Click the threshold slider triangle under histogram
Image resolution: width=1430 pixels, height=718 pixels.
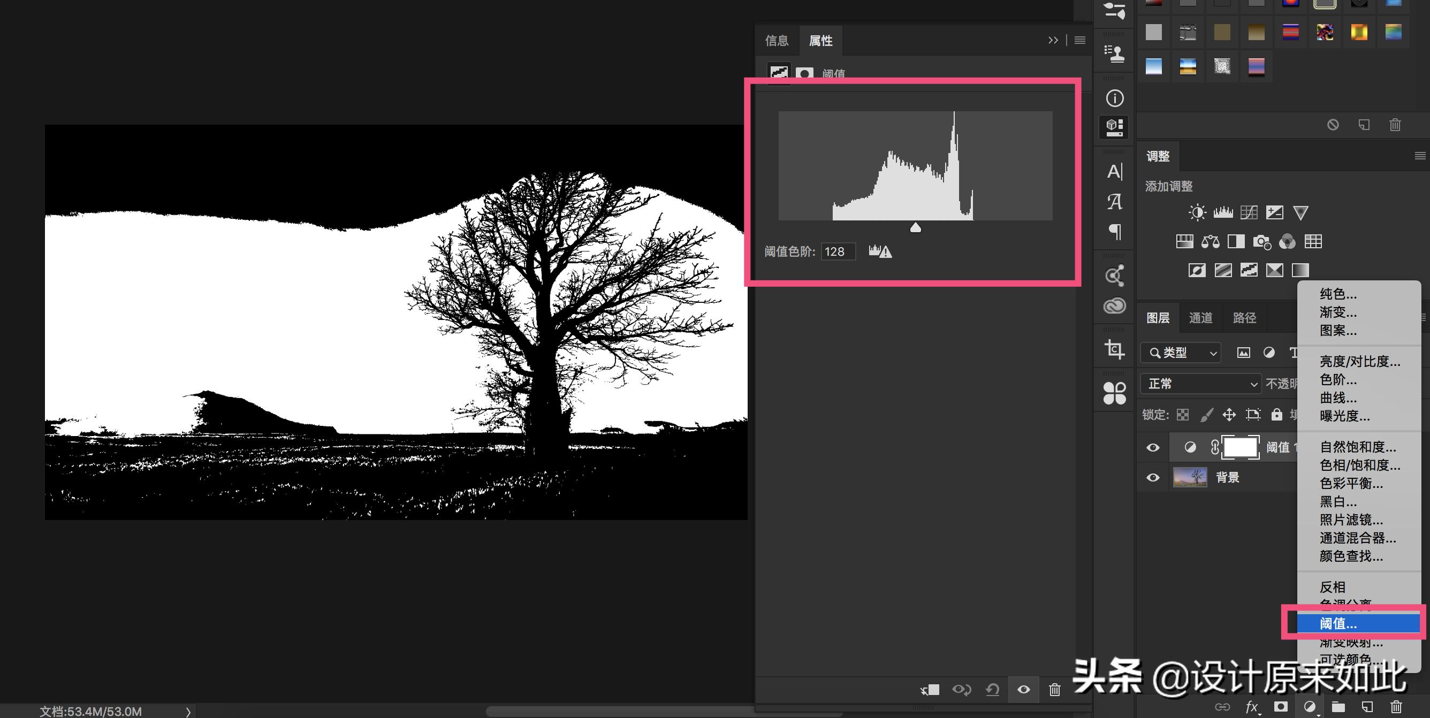tap(915, 227)
